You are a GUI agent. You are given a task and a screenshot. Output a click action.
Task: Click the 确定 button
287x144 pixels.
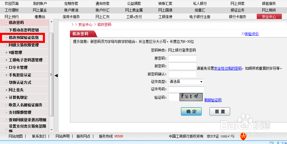(191, 111)
